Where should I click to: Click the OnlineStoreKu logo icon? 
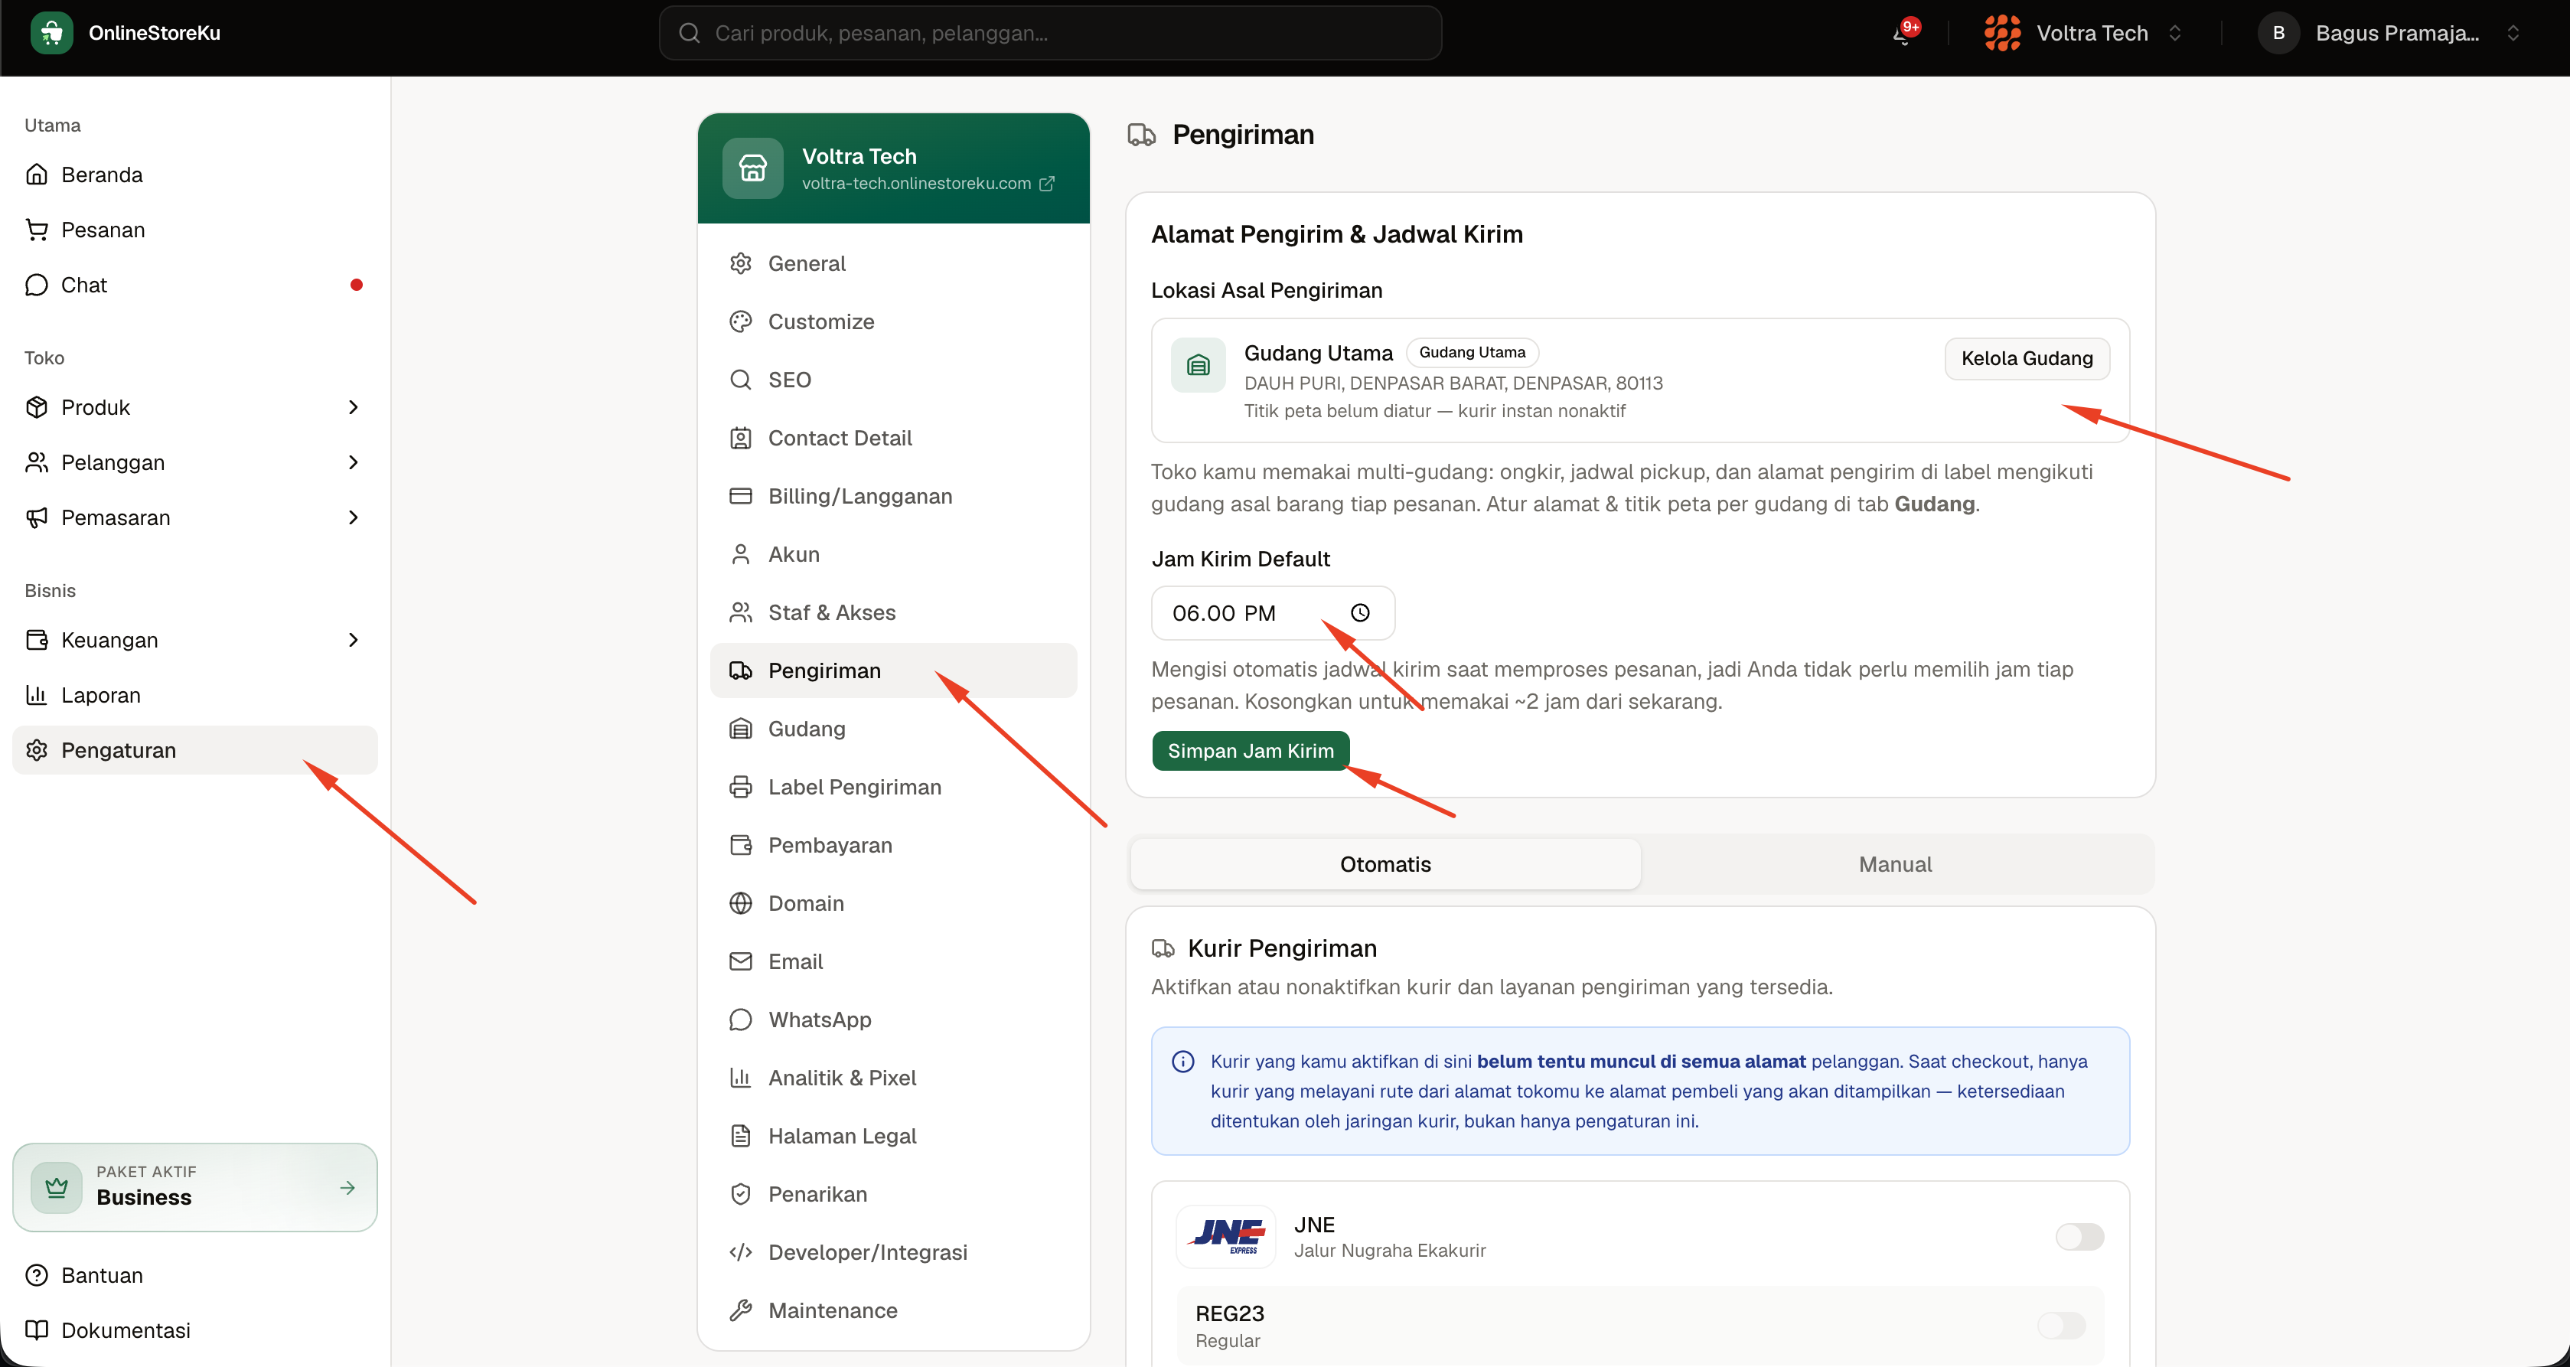52,33
